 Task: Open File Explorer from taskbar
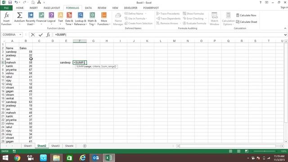(x=56, y=158)
